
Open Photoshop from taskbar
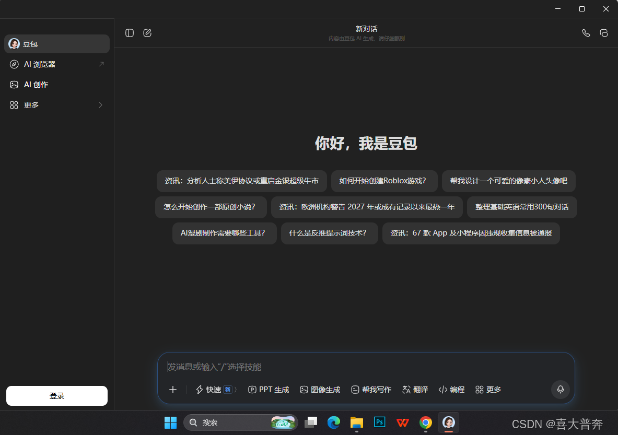pyautogui.click(x=380, y=422)
